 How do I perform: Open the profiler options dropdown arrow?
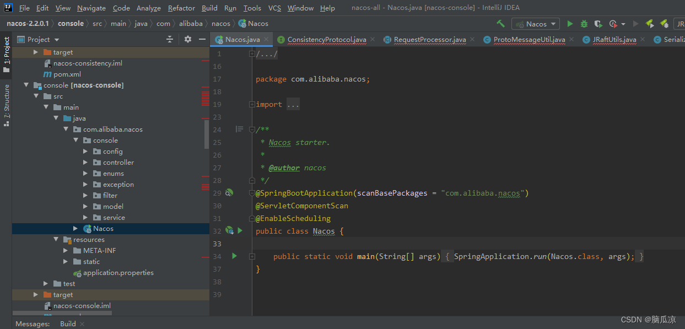pyautogui.click(x=623, y=24)
